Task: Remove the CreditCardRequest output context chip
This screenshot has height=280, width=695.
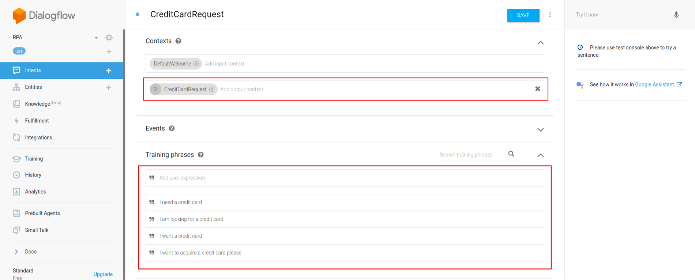Action: tap(212, 89)
